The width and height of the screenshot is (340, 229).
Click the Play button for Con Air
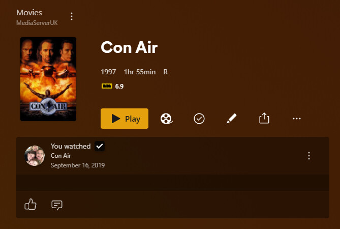pos(125,119)
